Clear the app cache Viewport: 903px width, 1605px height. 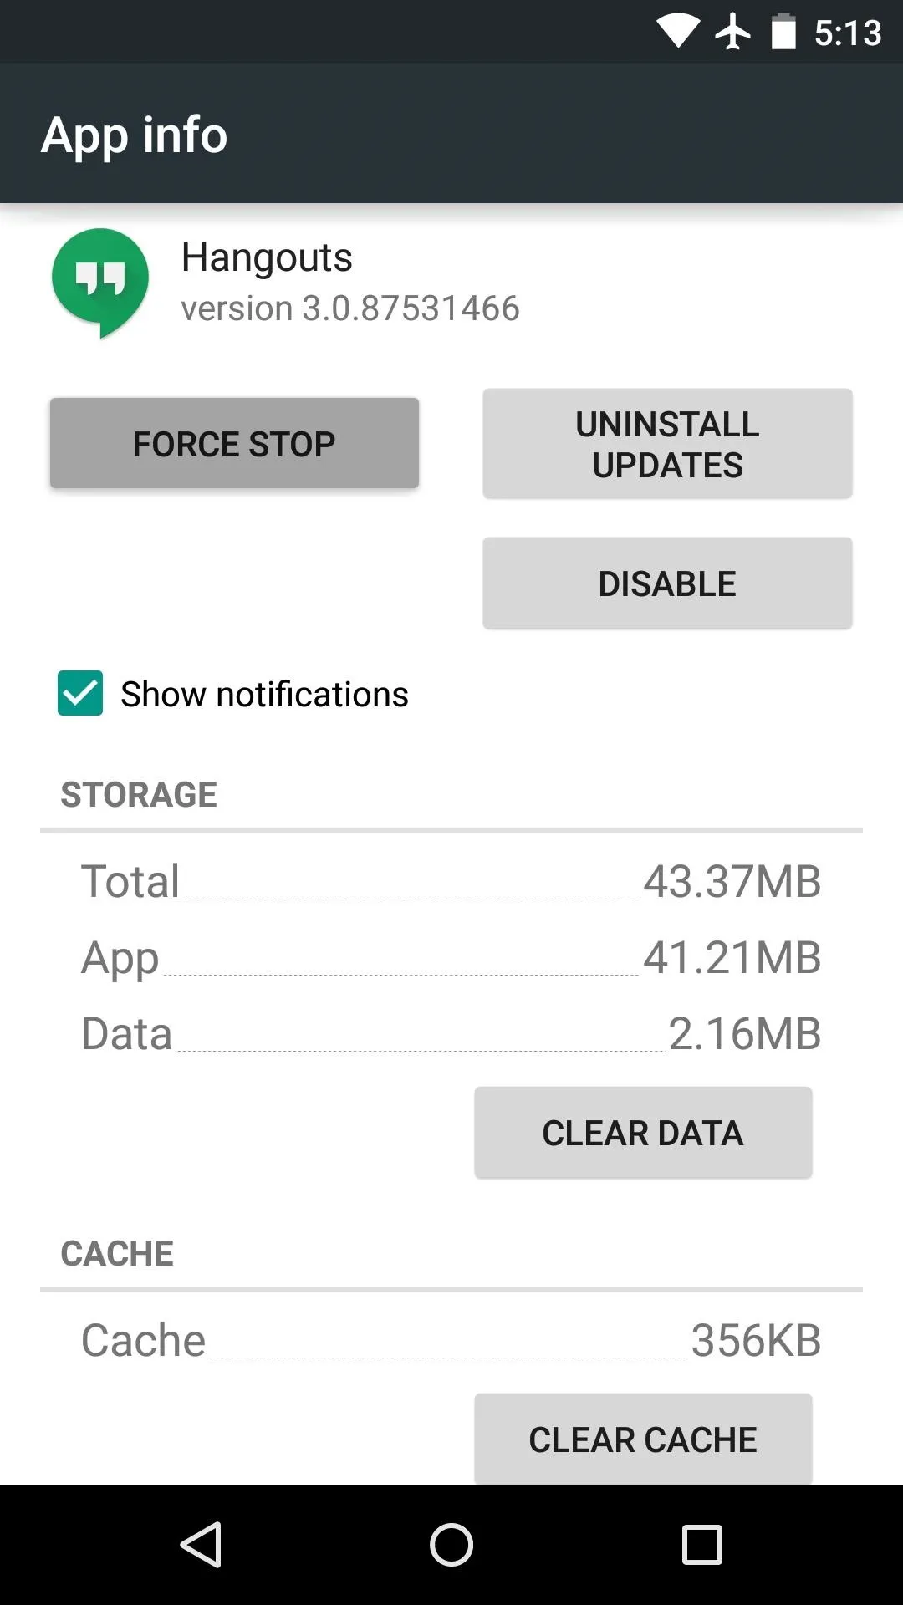(x=643, y=1439)
